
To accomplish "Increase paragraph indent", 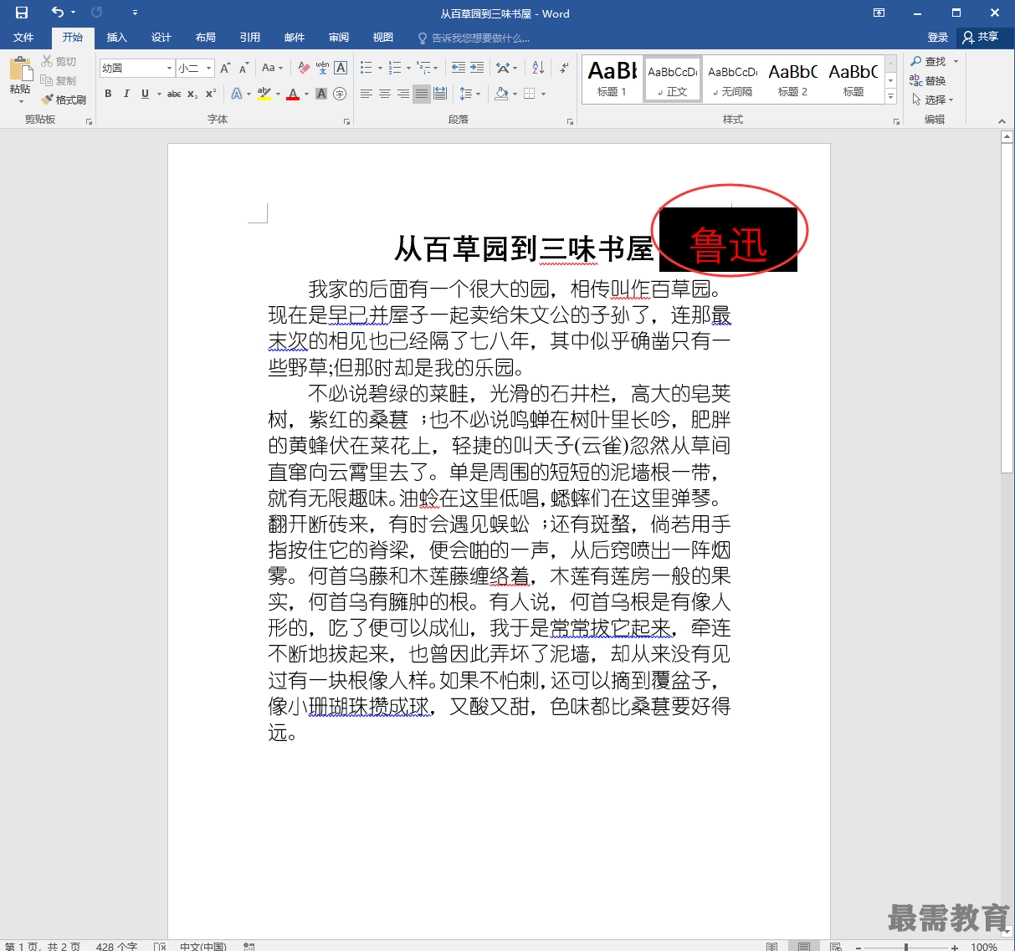I will tap(477, 68).
